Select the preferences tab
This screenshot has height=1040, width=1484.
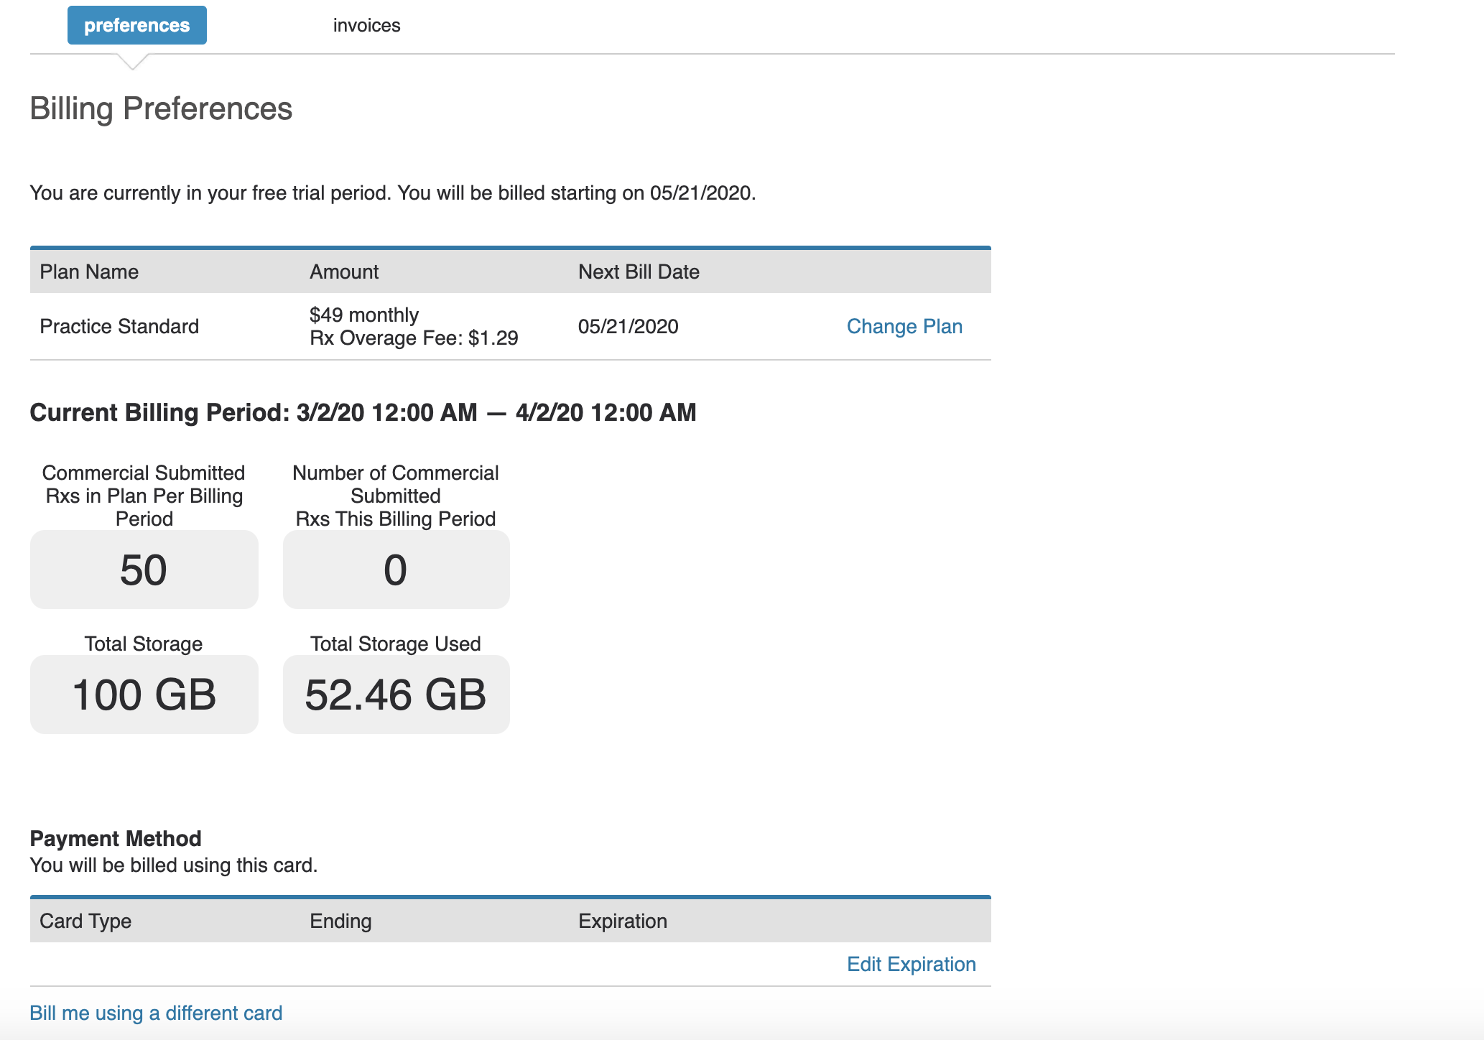tap(137, 26)
